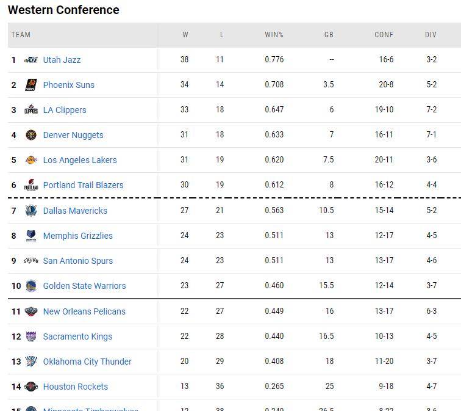Image resolution: width=461 pixels, height=411 pixels.
Task: Click the Portland Trail Blazers logo
Action: point(31,185)
